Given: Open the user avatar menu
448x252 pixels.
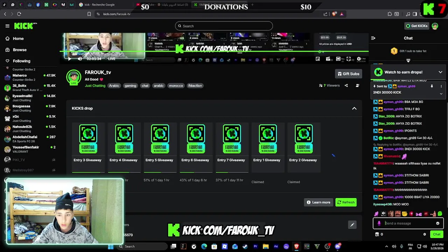Looking at the screenshot, I should pyautogui.click(x=435, y=26).
